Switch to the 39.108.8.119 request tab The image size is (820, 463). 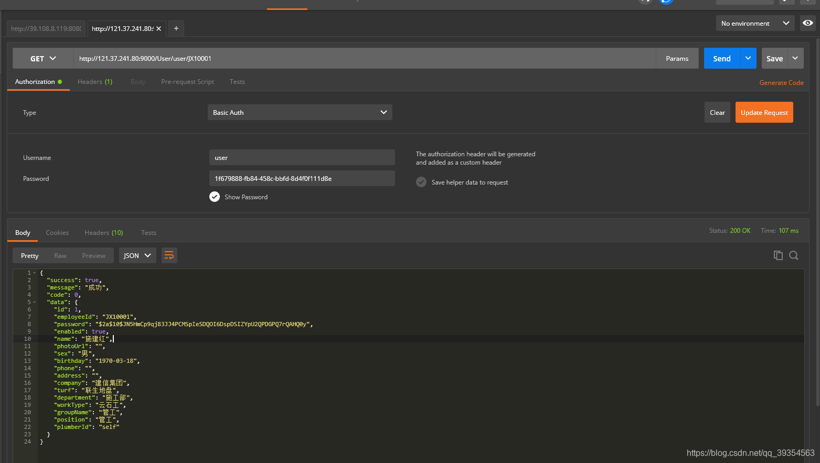[46, 28]
